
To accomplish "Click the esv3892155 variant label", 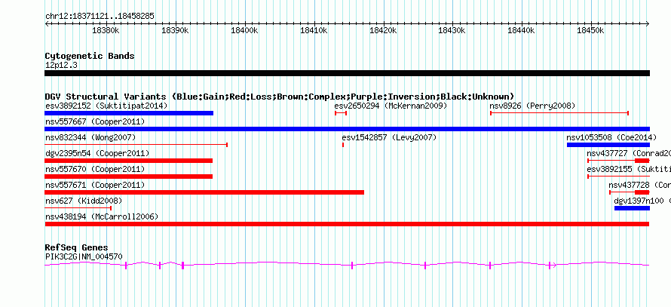I will [x=629, y=169].
